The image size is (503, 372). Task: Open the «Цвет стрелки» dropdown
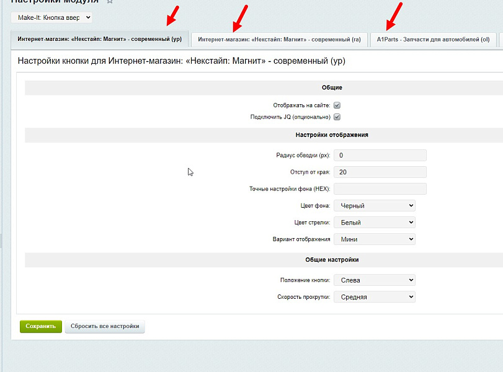click(374, 222)
